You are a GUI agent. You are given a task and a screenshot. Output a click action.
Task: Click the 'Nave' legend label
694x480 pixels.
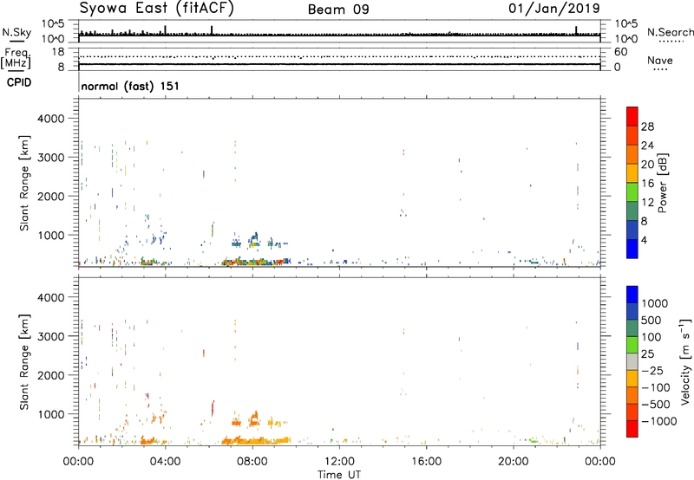(x=660, y=61)
